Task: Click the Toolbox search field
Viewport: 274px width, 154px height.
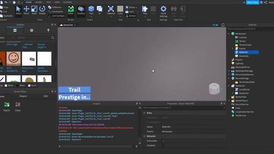Action: [34, 38]
